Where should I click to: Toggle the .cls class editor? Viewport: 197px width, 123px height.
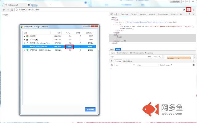[155, 57]
